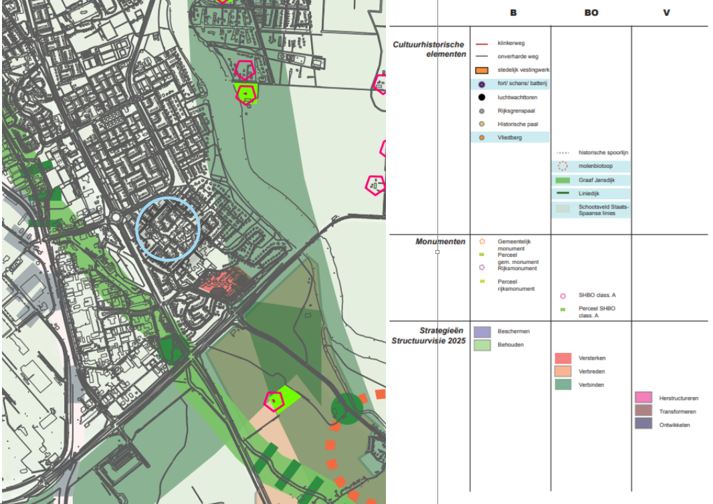Image resolution: width=713 pixels, height=504 pixels.
Task: Click the Vliedberg label text
Action: [x=510, y=138]
